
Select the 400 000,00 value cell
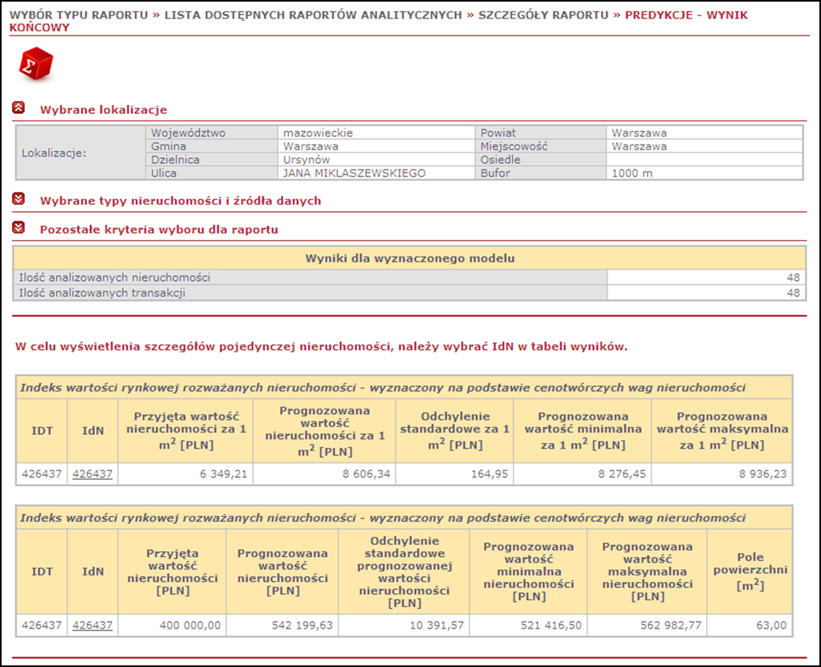tap(173, 625)
